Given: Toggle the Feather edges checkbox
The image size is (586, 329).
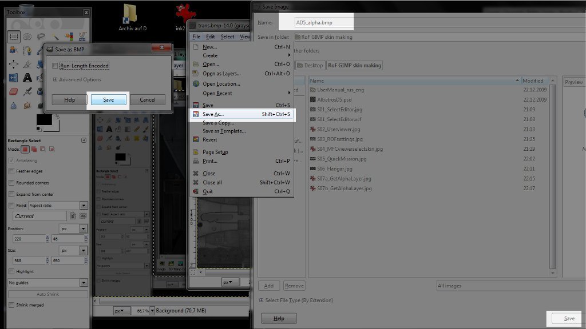Looking at the screenshot, I should (11, 171).
